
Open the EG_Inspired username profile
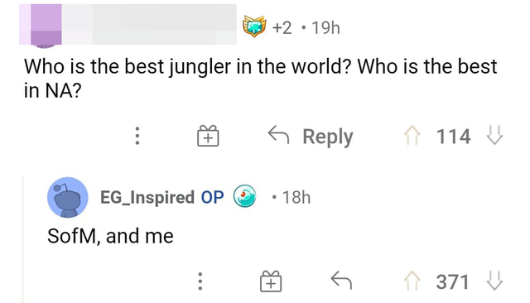[x=147, y=197]
